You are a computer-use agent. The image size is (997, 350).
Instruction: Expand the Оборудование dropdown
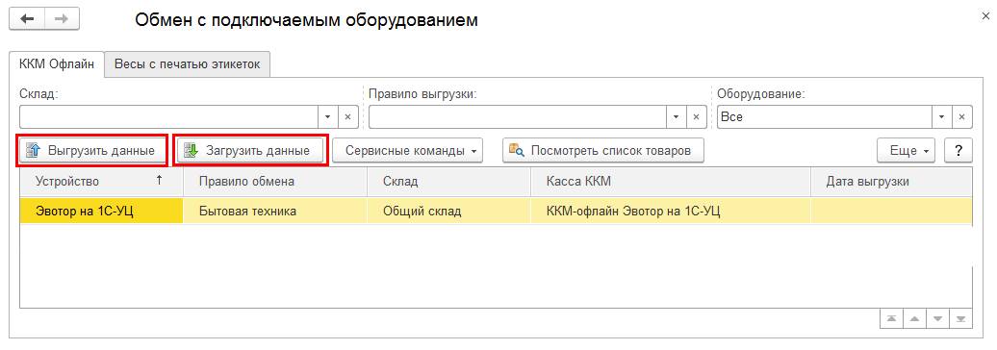point(942,117)
